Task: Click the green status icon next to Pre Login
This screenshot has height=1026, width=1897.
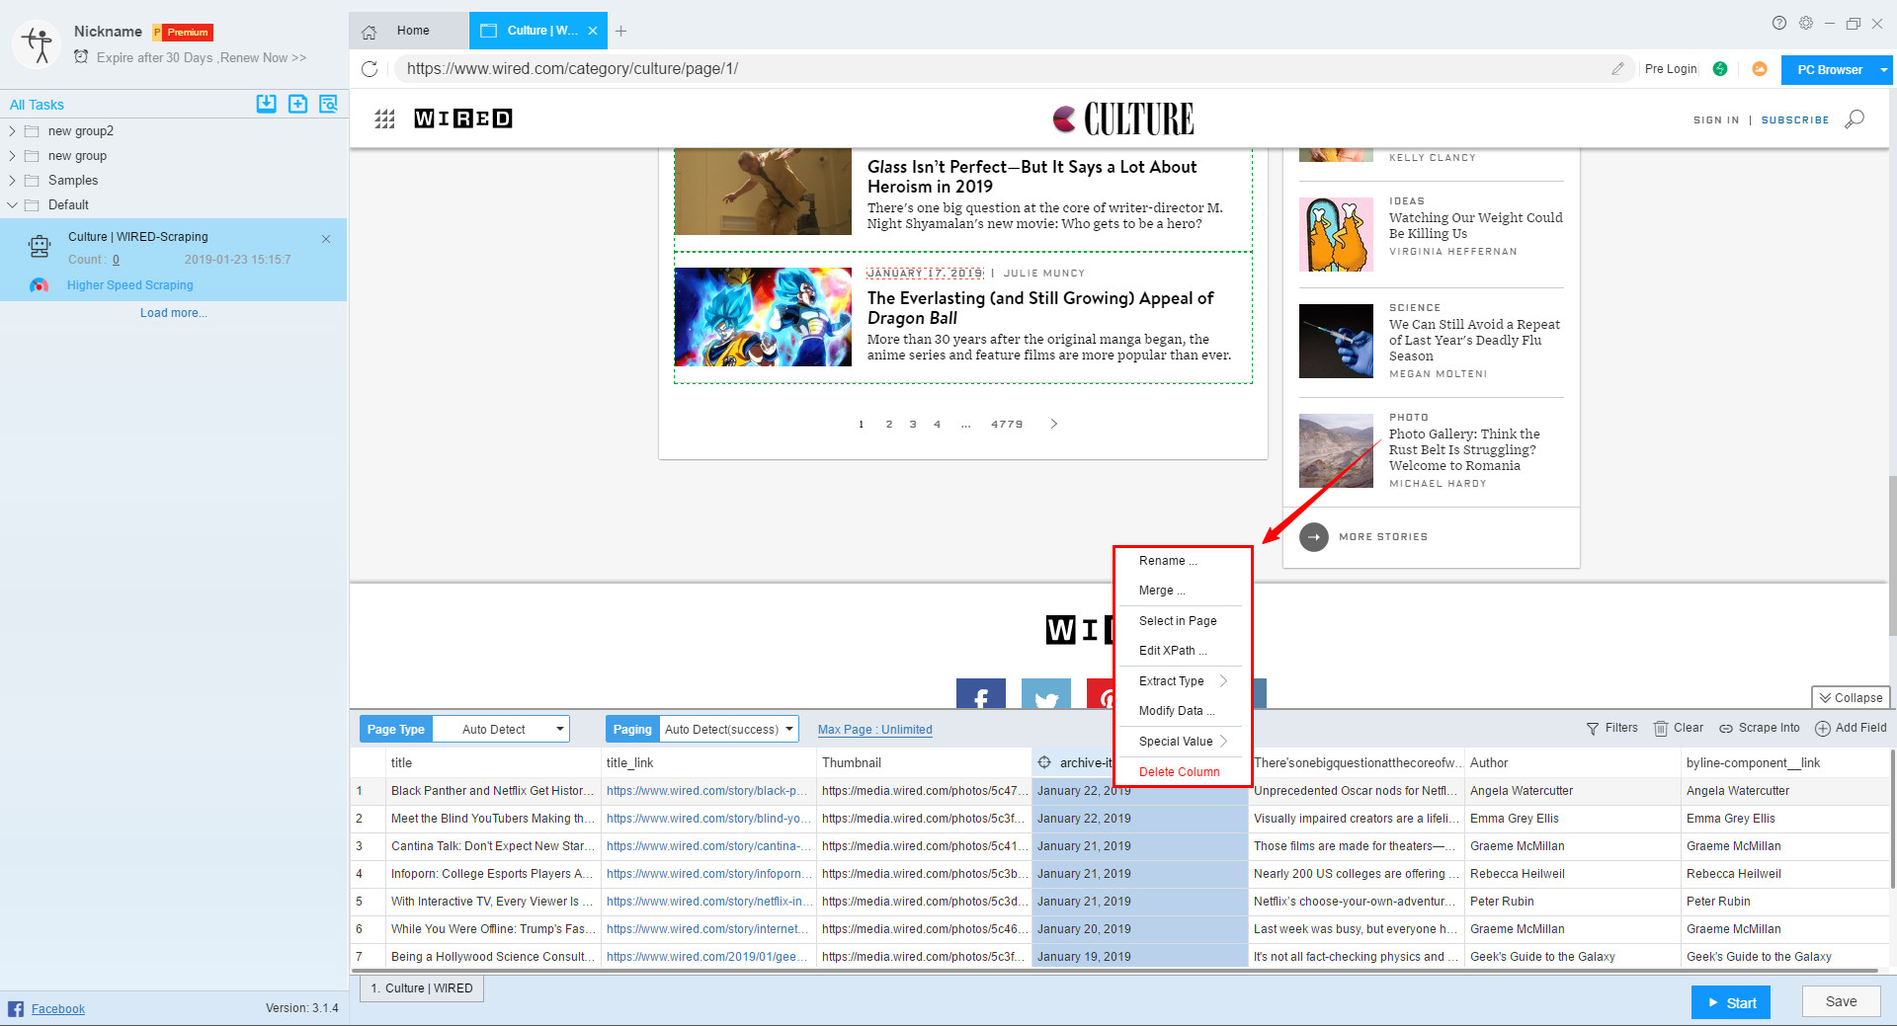Action: point(1720,69)
